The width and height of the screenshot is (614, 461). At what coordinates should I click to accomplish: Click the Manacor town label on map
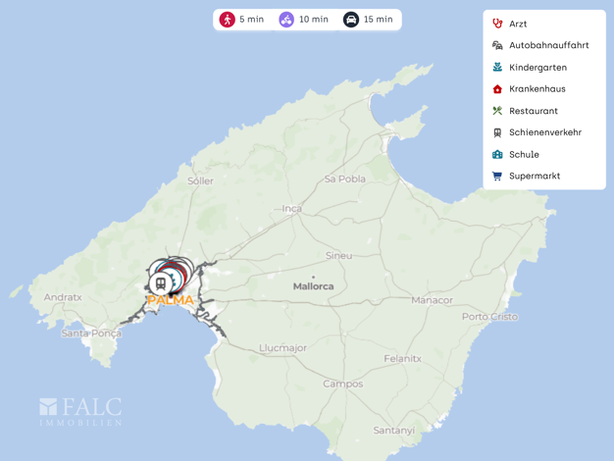pos(432,300)
